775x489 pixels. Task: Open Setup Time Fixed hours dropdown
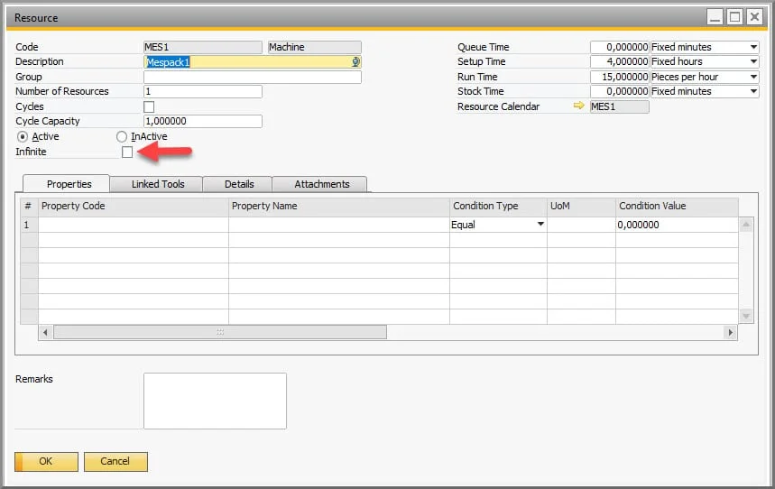point(753,62)
